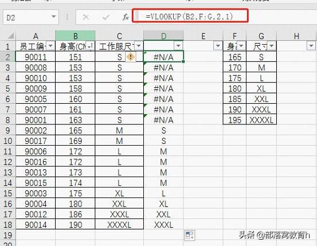Select row 9 header

[x=7, y=130]
